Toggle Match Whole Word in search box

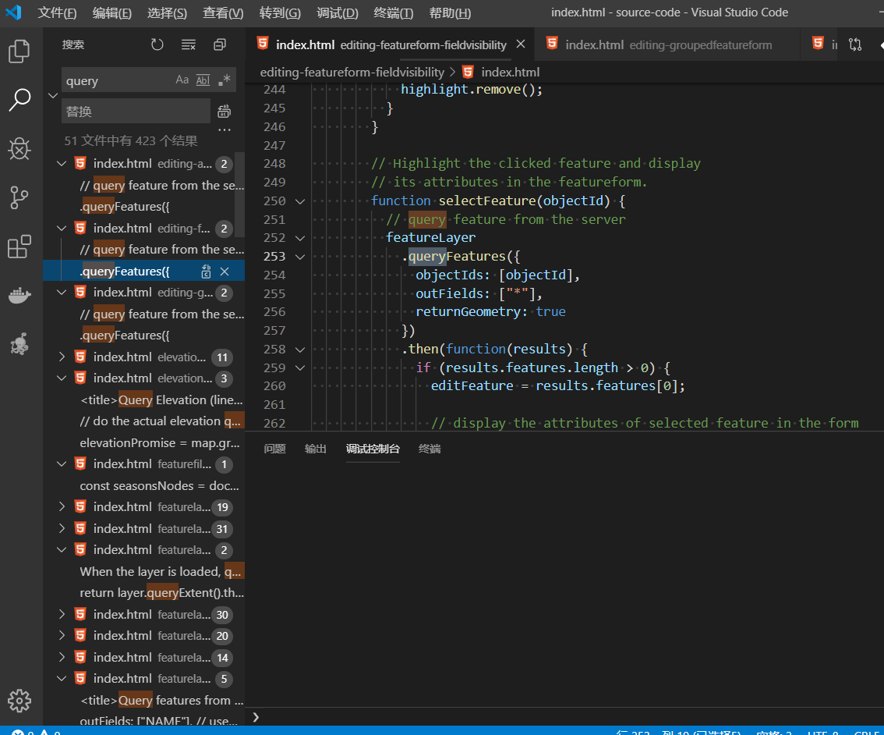203,80
